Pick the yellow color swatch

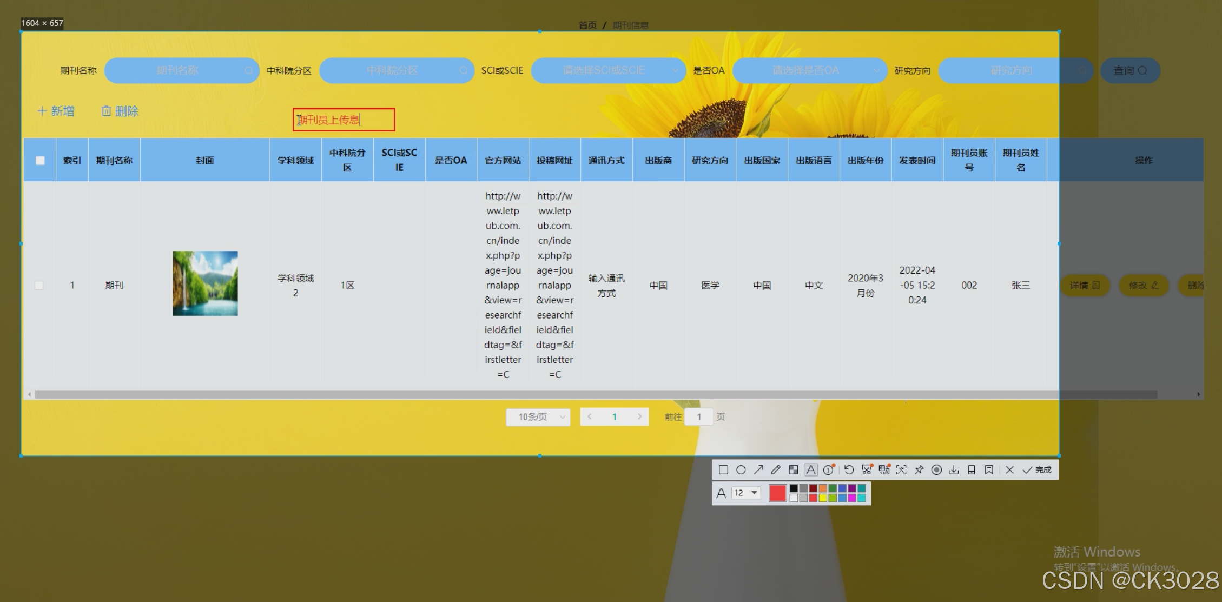tap(823, 498)
